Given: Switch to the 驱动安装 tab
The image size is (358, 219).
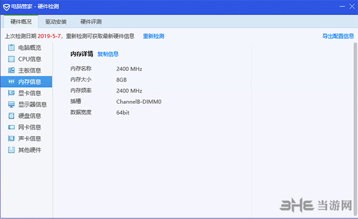Looking at the screenshot, I should (56, 21).
